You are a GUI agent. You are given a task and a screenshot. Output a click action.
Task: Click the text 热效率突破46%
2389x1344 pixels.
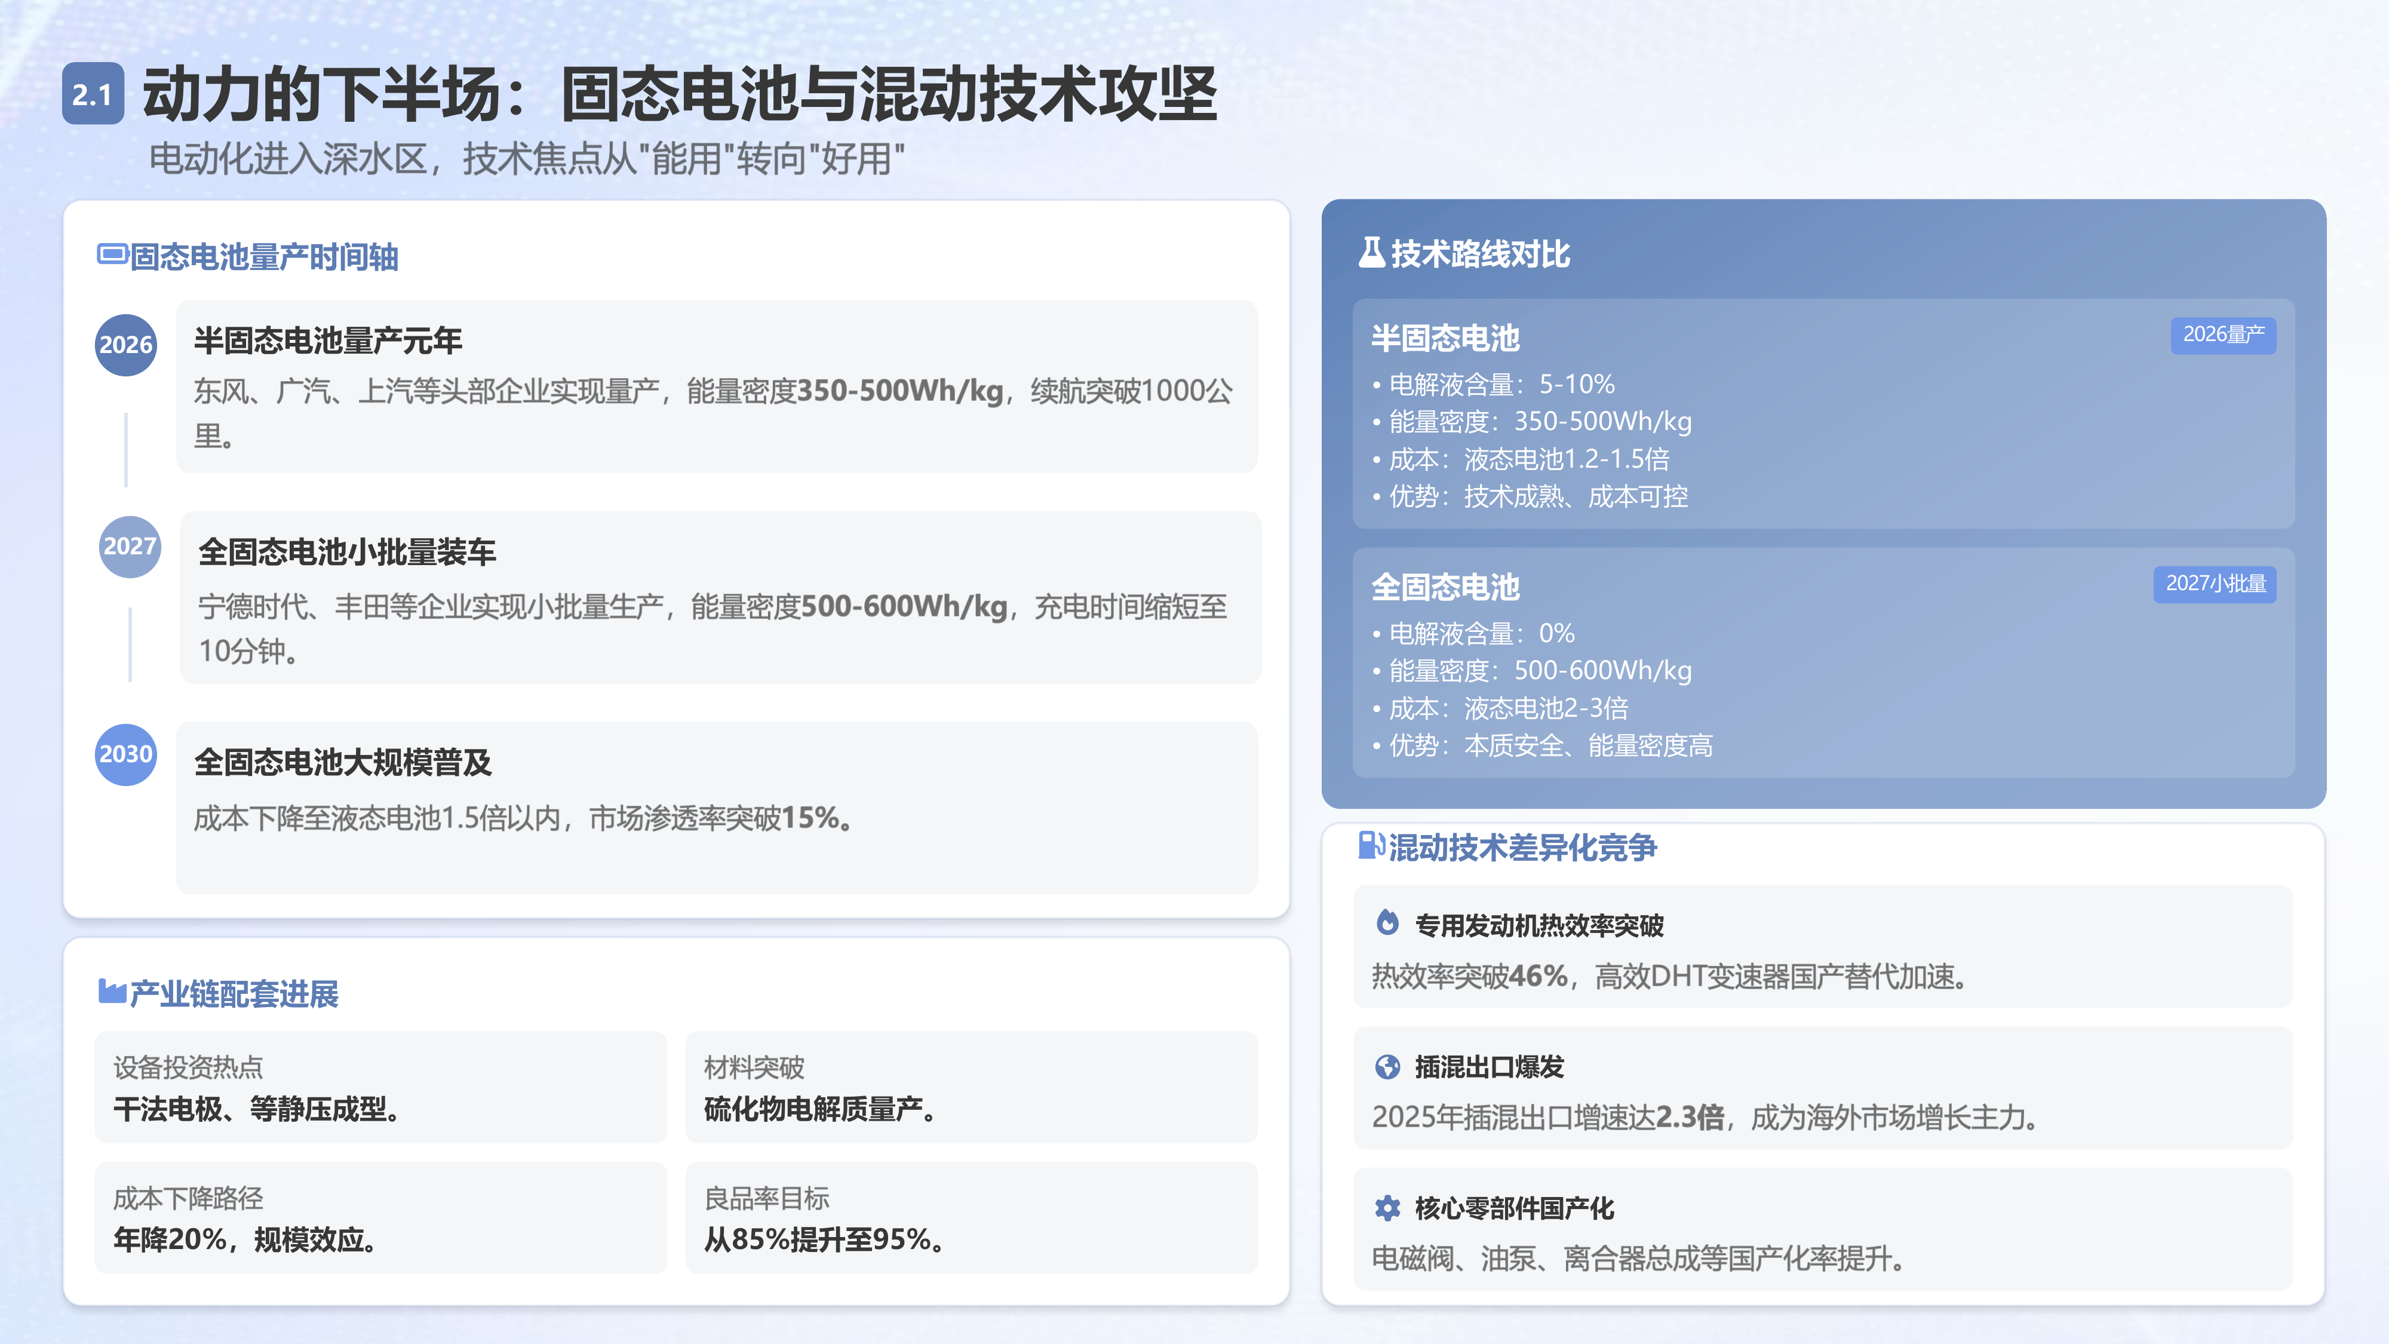tap(1470, 976)
